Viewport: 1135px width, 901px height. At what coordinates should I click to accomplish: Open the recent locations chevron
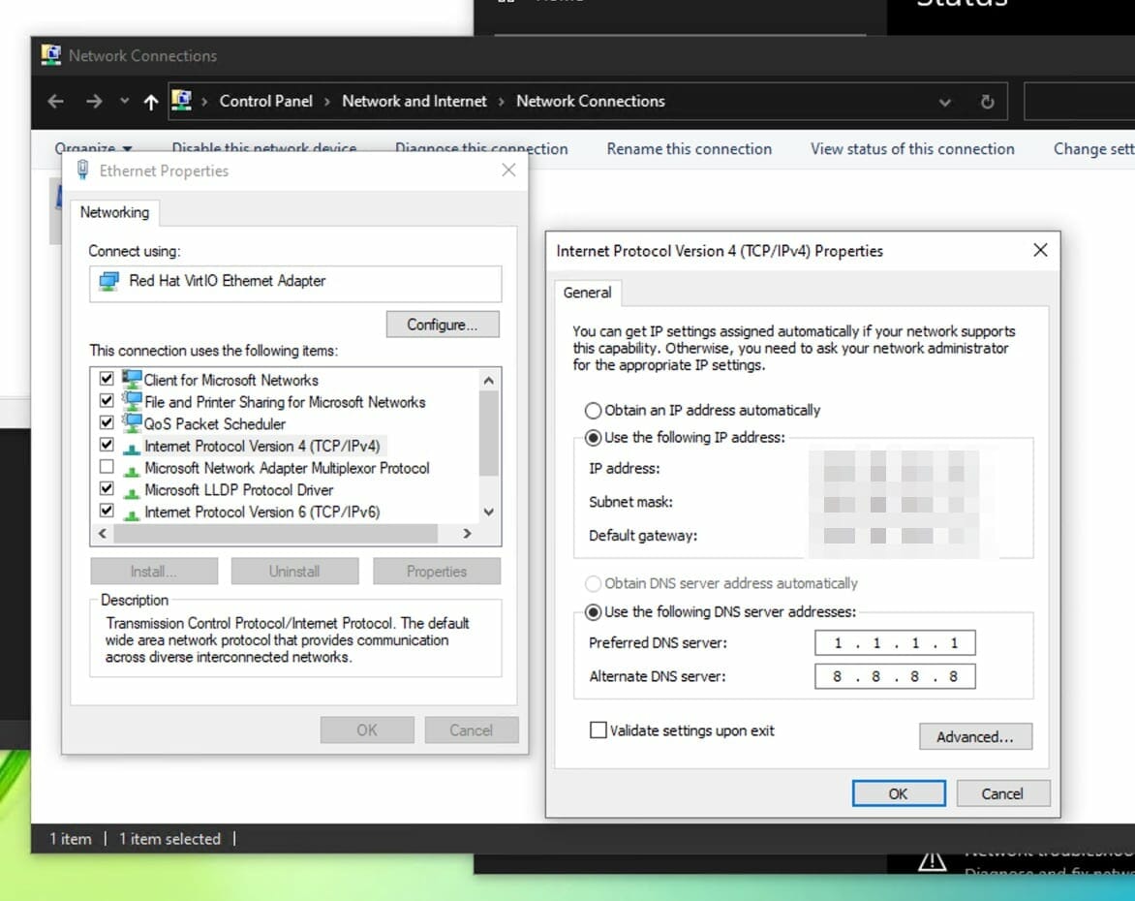click(125, 101)
